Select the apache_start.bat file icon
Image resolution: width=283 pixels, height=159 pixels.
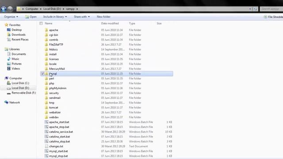coord(46,122)
